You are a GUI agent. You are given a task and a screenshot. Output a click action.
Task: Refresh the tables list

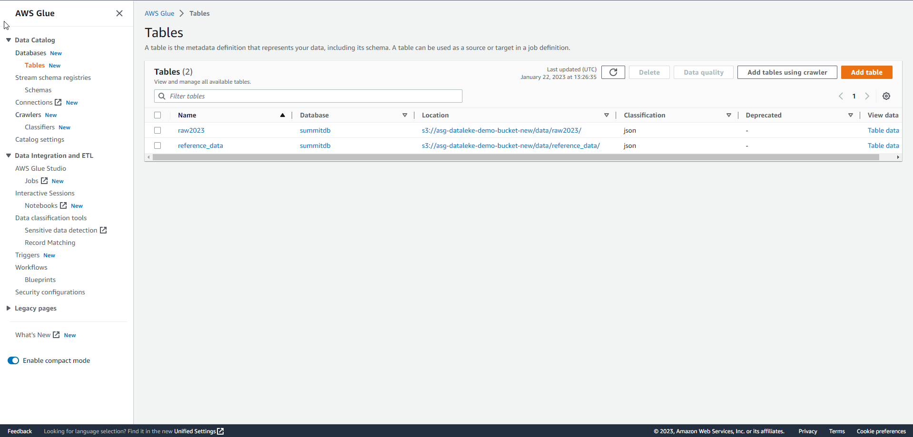point(613,72)
